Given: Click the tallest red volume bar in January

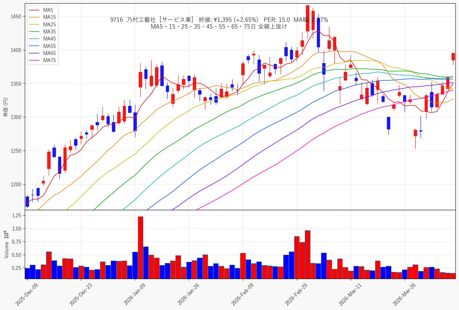Looking at the screenshot, I should [x=141, y=247].
